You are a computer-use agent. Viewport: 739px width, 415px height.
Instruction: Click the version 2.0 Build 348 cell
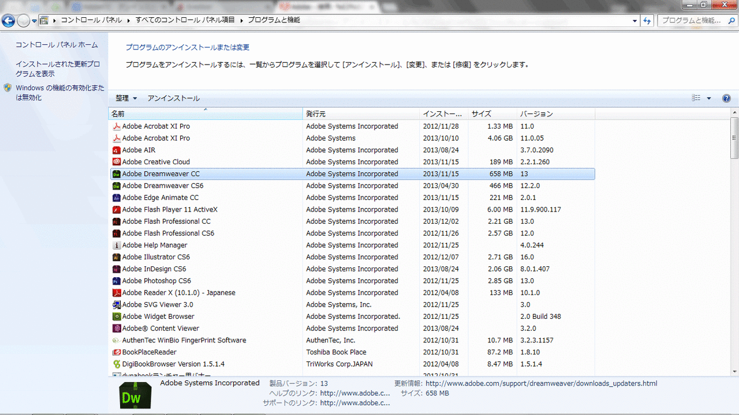(540, 316)
